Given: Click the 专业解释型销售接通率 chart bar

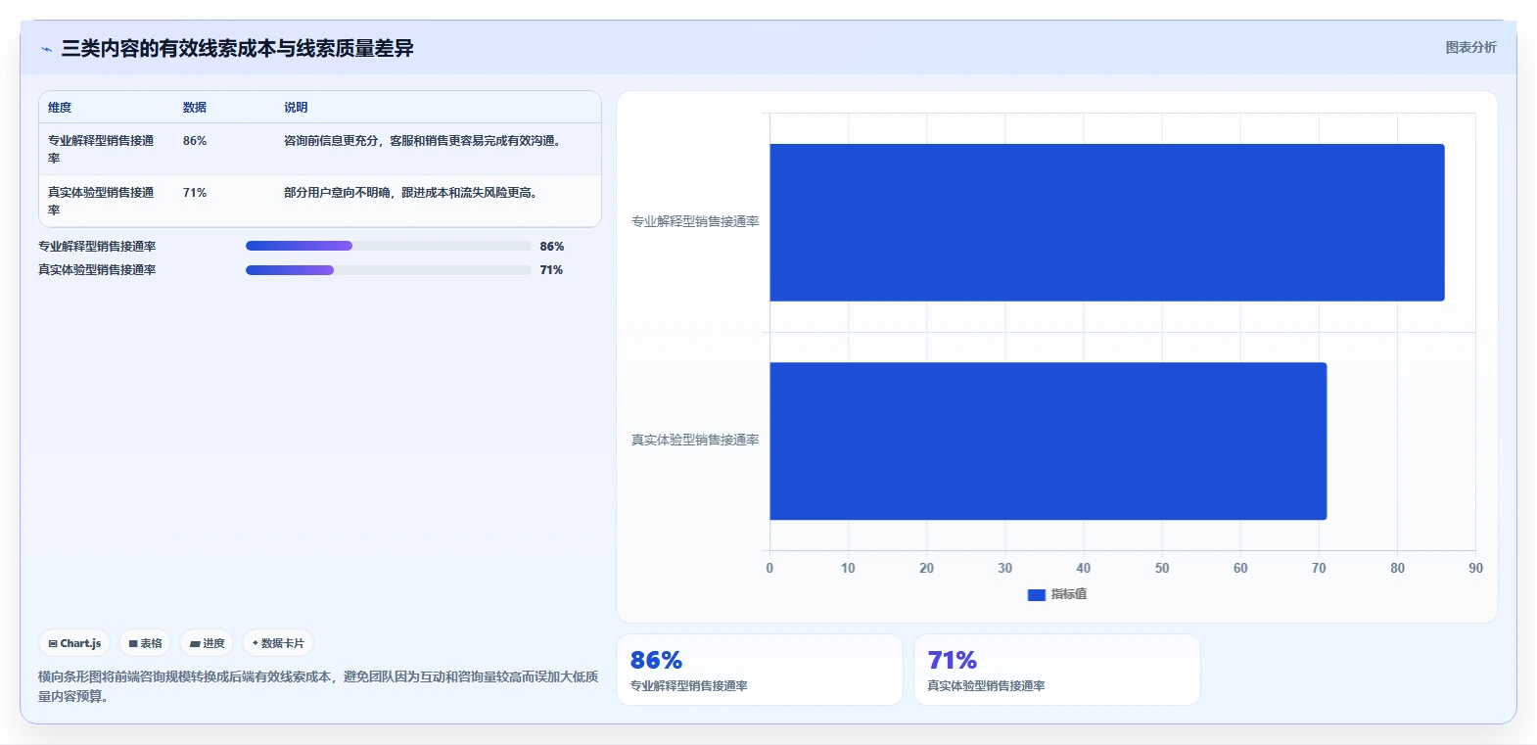Looking at the screenshot, I should click(1106, 222).
